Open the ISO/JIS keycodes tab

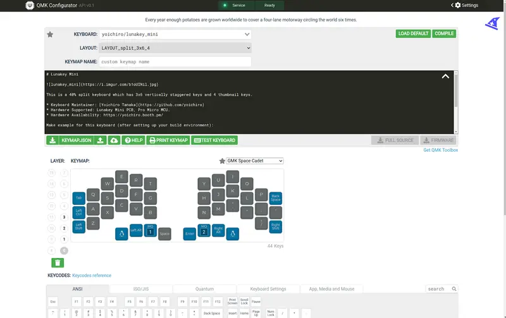(141, 289)
